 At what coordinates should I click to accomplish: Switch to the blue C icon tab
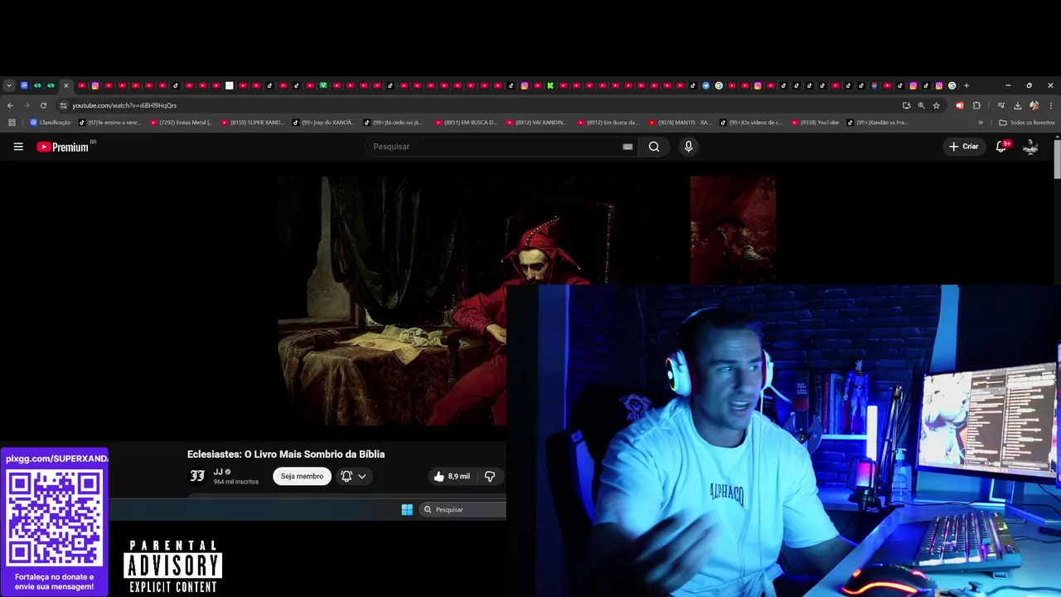[24, 85]
